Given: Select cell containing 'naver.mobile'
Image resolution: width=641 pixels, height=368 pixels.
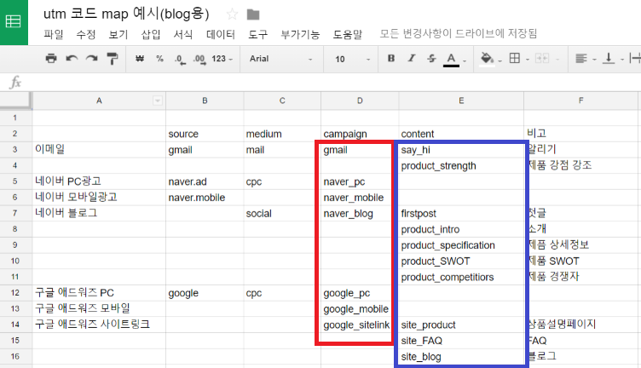Looking at the screenshot, I should (x=205, y=198).
